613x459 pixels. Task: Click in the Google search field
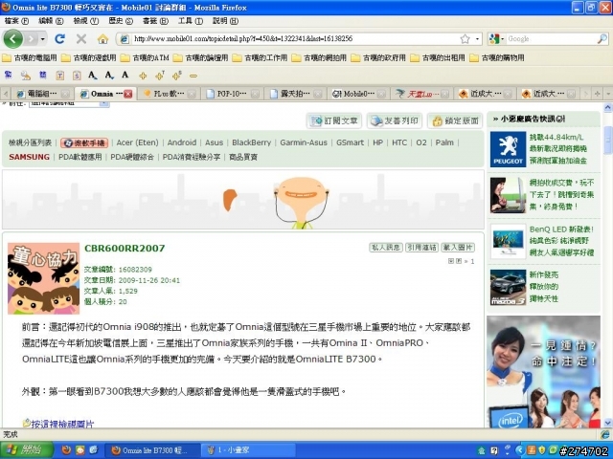point(552,38)
